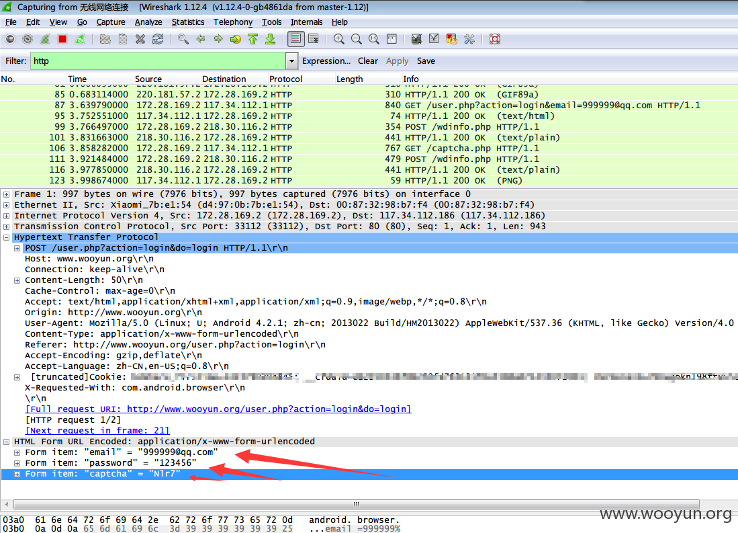Image resolution: width=738 pixels, height=533 pixels.
Task: Select packet 123 HTTP 200 OK (PNG) row
Action: click(369, 181)
